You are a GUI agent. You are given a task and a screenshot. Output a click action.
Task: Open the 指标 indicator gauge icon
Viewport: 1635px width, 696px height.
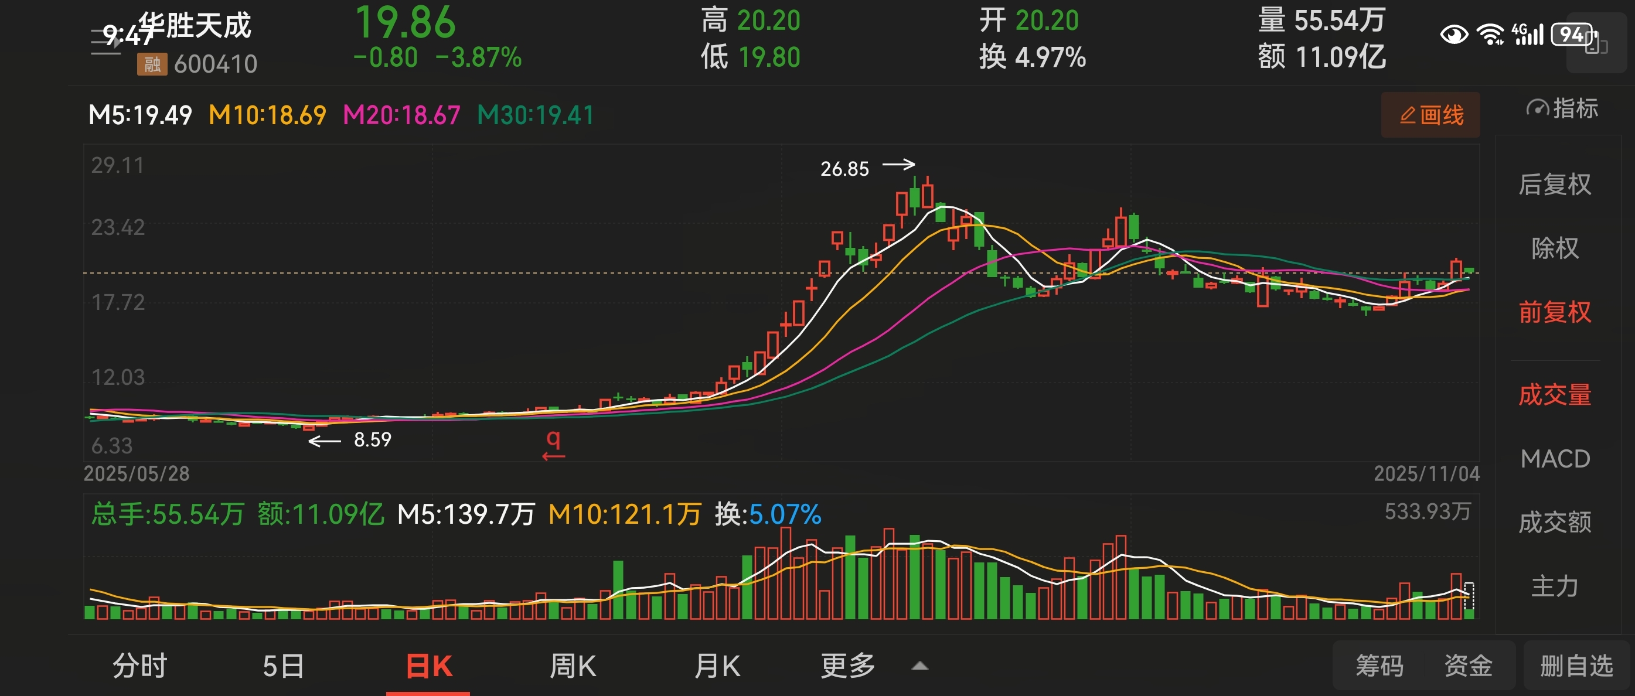tap(1537, 108)
